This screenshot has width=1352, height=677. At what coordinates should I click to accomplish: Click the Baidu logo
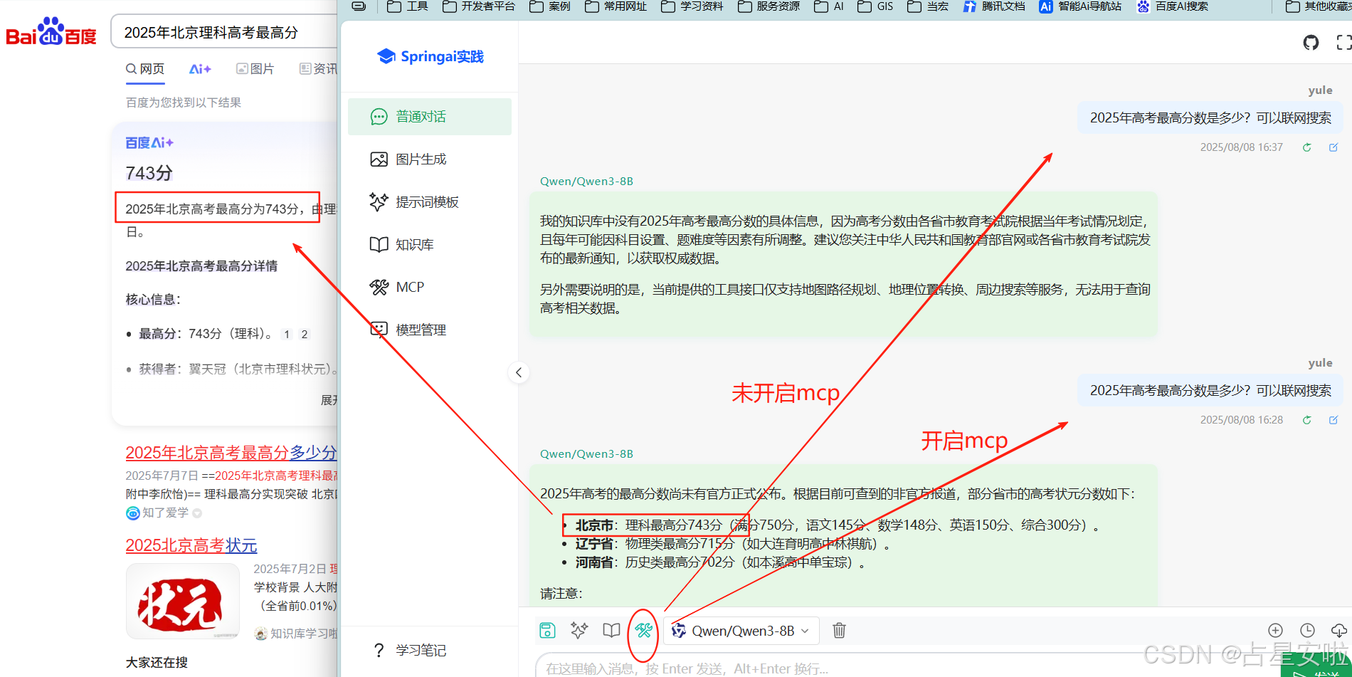51,32
